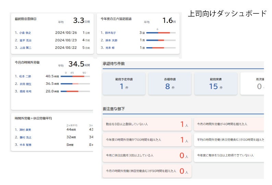272x185 pixels.
Task: Open employee link 深村 直美
Action: pyautogui.click(x=25, y=130)
